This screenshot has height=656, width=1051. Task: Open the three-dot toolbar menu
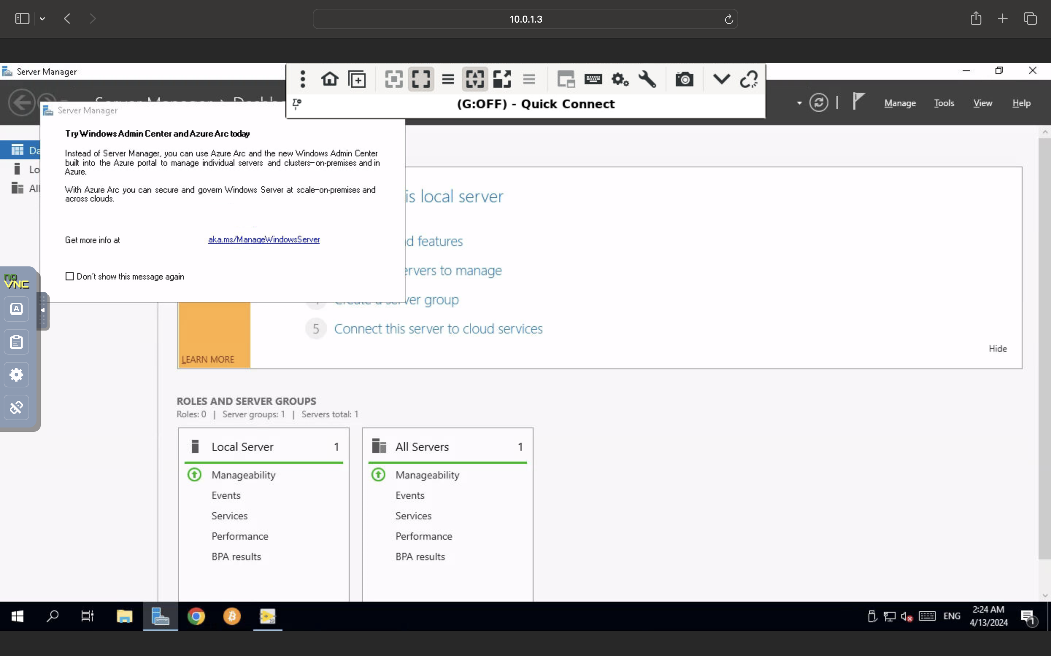click(x=303, y=79)
